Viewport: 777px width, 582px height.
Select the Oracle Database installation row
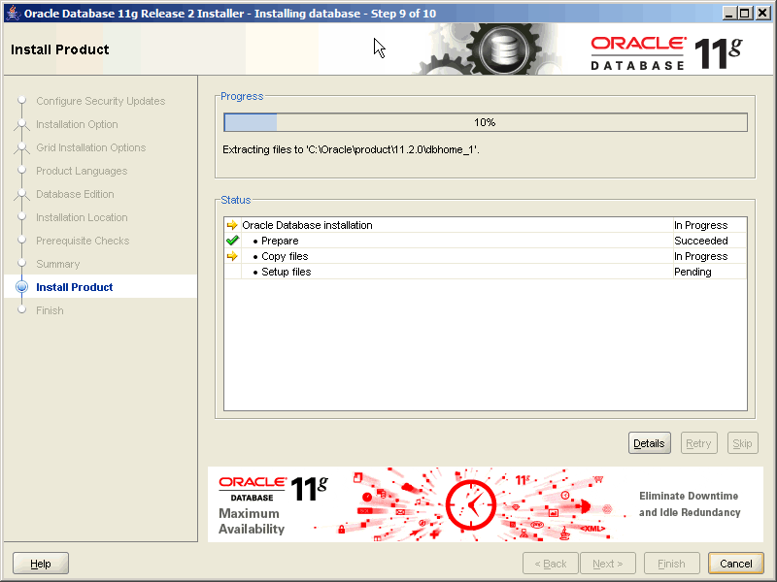pyautogui.click(x=485, y=225)
